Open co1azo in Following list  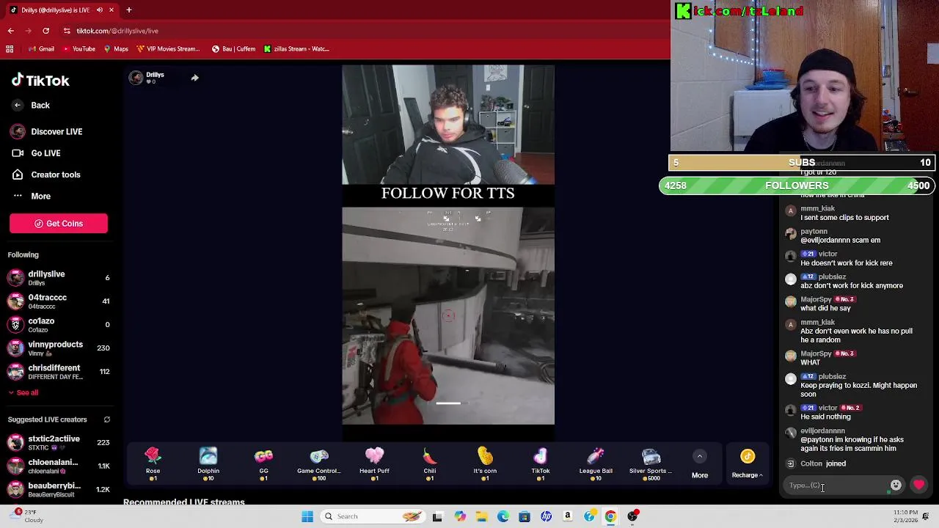[59, 325]
